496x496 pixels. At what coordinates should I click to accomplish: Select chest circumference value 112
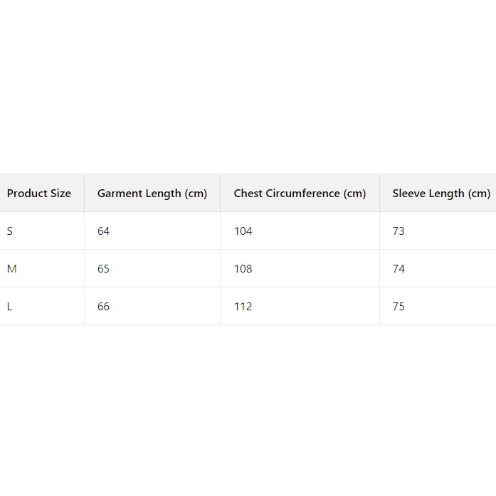pyautogui.click(x=243, y=307)
